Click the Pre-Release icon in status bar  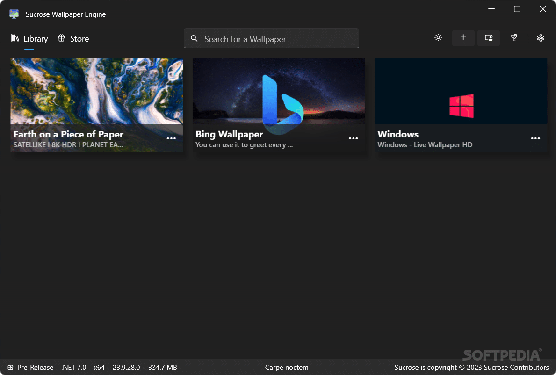click(x=10, y=368)
